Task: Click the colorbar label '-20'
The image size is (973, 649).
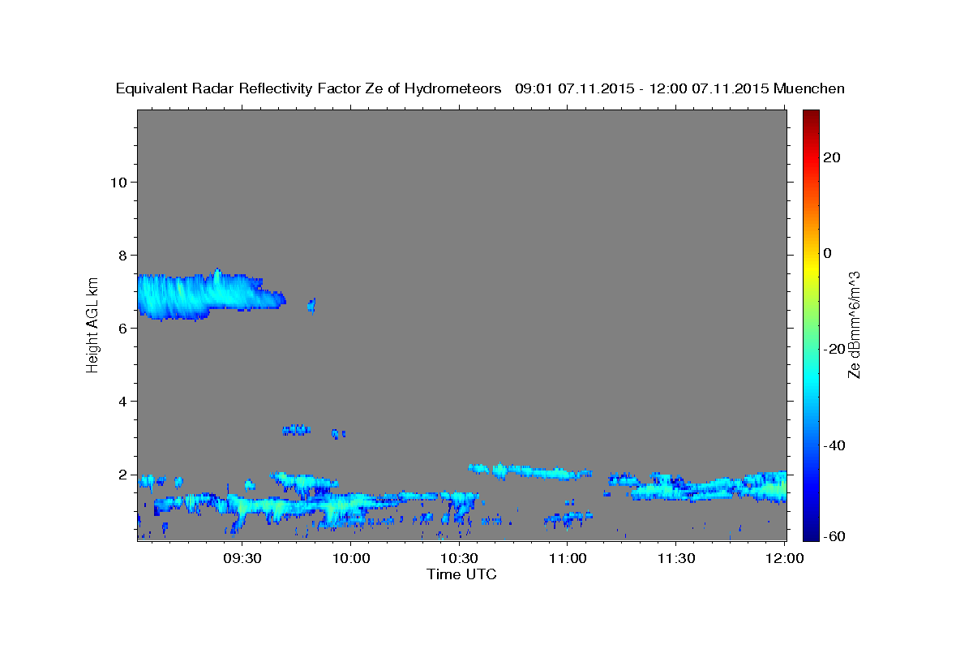Action: (834, 349)
